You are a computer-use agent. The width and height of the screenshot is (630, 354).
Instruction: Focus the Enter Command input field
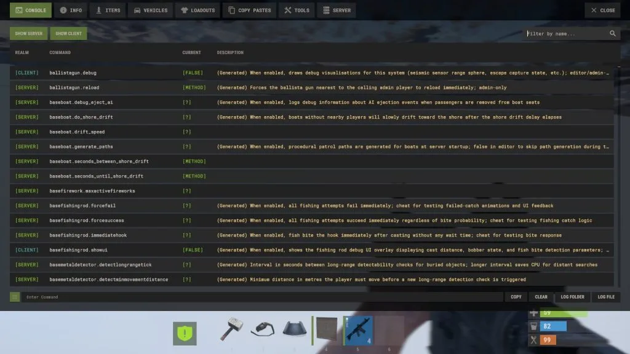coord(262,297)
